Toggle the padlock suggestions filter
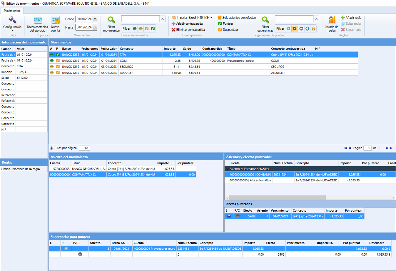396x271 pixels. coord(313,28)
